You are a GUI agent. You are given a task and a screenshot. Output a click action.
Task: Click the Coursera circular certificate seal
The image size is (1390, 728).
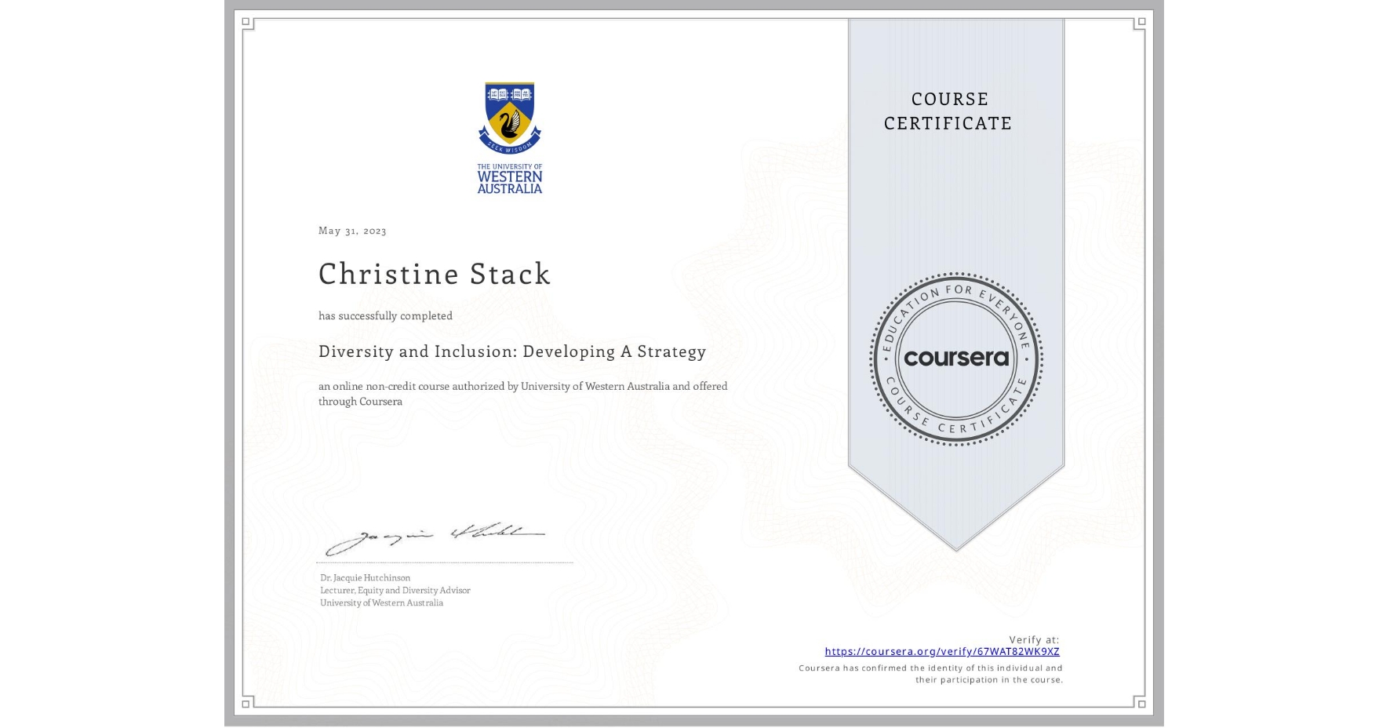955,359
